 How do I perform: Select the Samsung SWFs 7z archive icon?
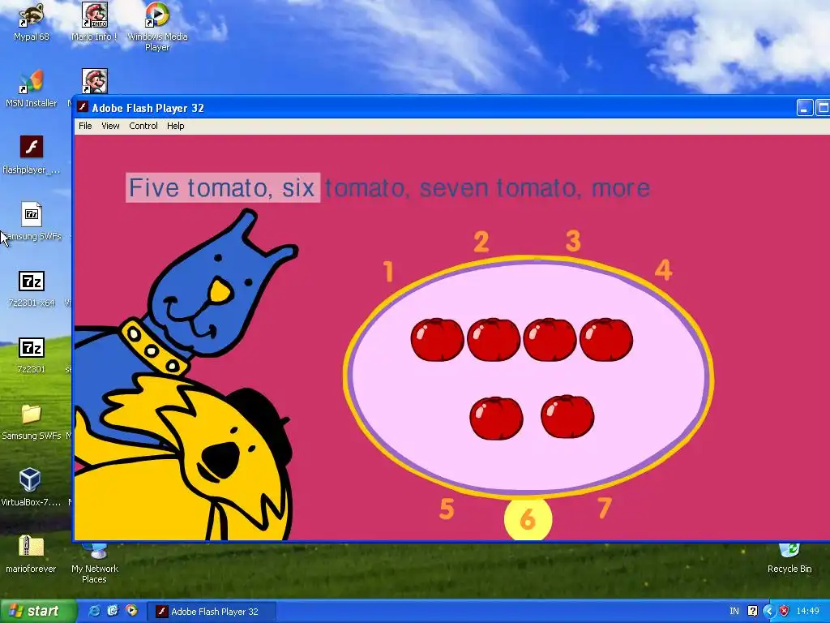(31, 221)
